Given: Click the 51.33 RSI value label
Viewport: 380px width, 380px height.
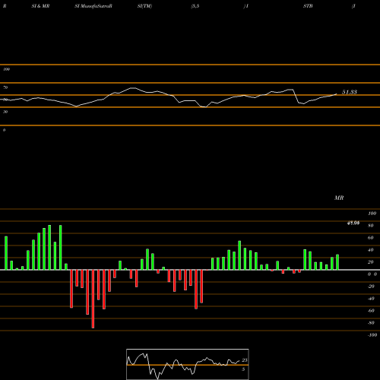Looking at the screenshot, I should (x=350, y=92).
